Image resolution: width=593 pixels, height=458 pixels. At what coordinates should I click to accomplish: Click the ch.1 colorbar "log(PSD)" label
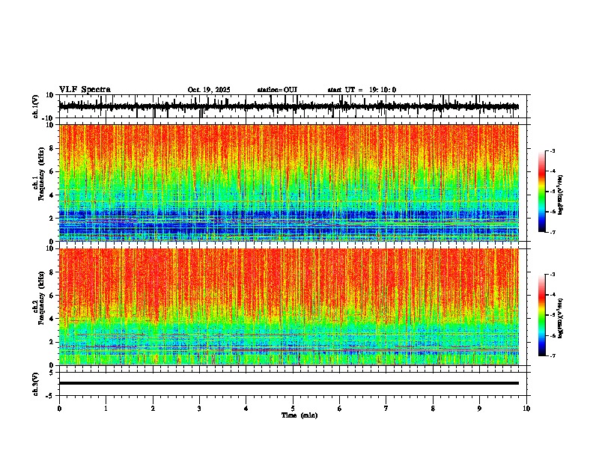pos(561,195)
